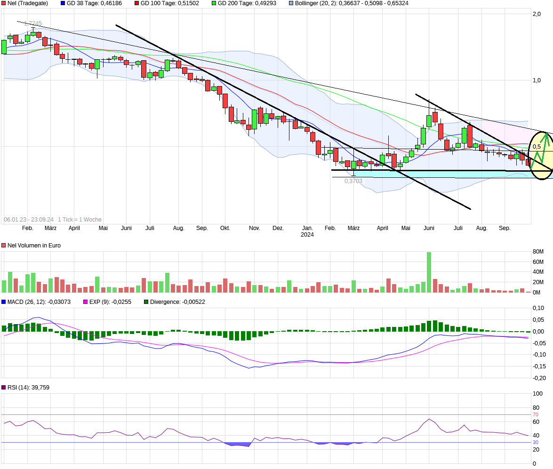Click the green arrow inside yellow ellipse
Image resolution: width=553 pixels, height=469 pixels.
click(541, 150)
